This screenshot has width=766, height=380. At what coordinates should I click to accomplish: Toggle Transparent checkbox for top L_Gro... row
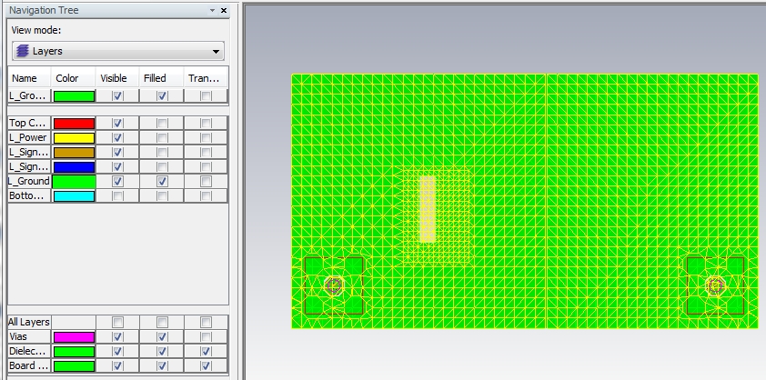(207, 95)
